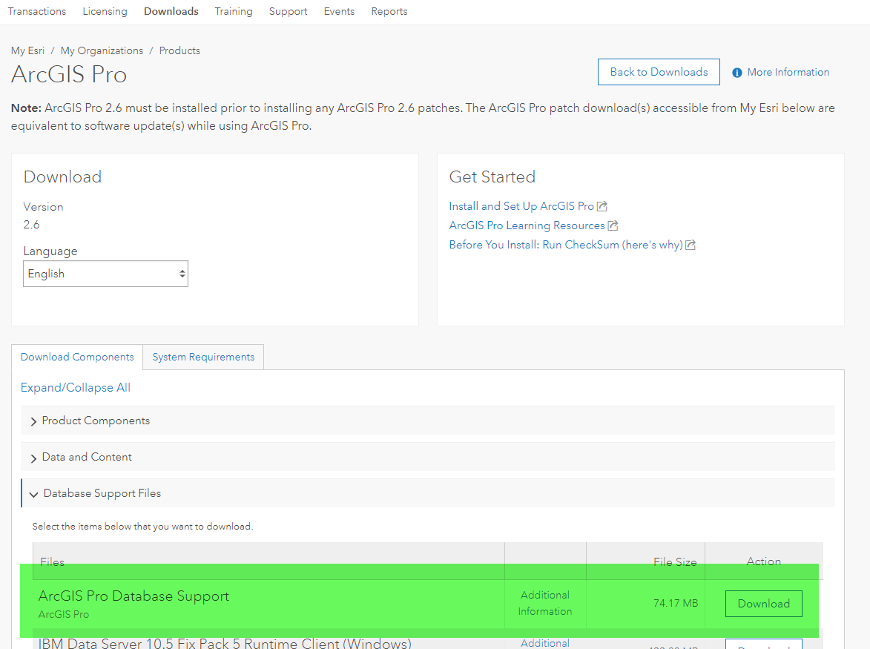Open Install and Set Up ArcGIS Pro link
Image resolution: width=870 pixels, height=649 pixels.
click(521, 206)
